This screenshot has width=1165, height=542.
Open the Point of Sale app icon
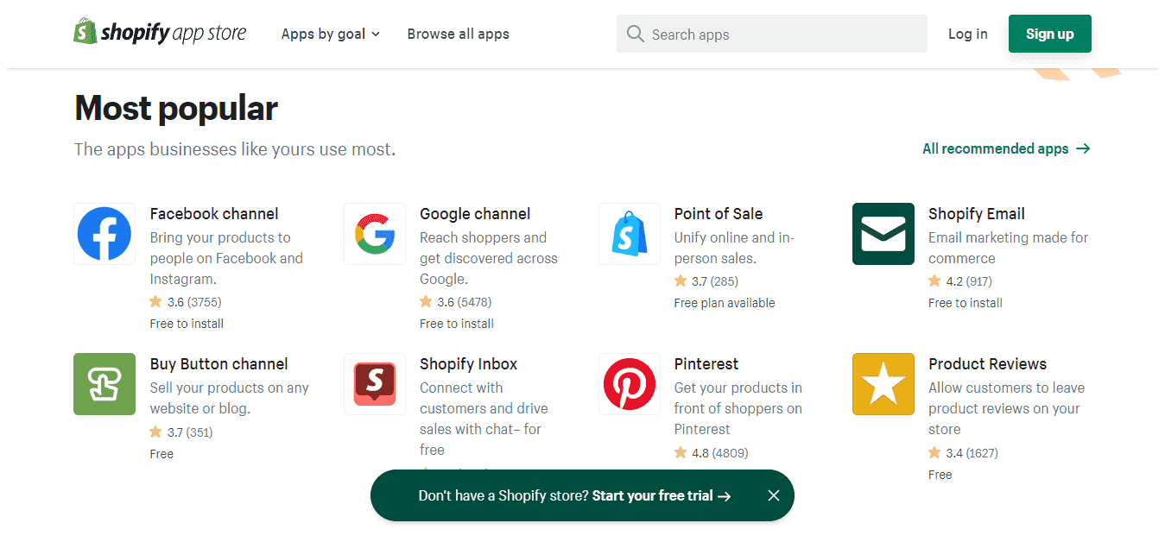pyautogui.click(x=630, y=234)
